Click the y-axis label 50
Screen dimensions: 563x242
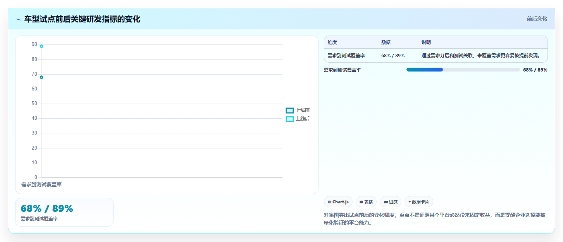(x=34, y=104)
